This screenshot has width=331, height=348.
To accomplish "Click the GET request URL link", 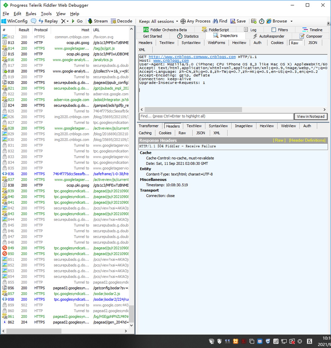I will [x=192, y=57].
